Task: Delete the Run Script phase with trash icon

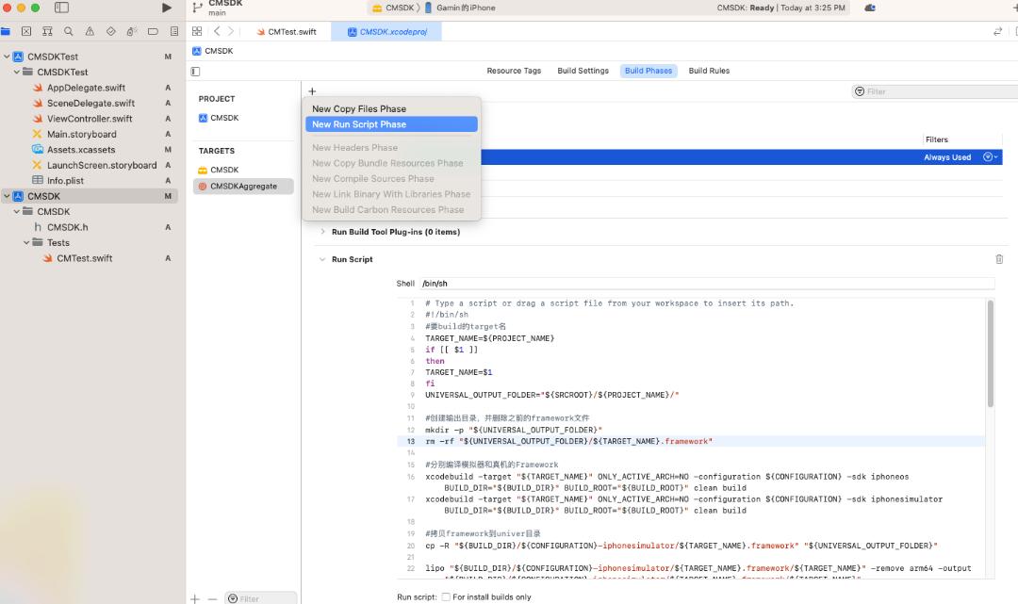Action: [999, 259]
